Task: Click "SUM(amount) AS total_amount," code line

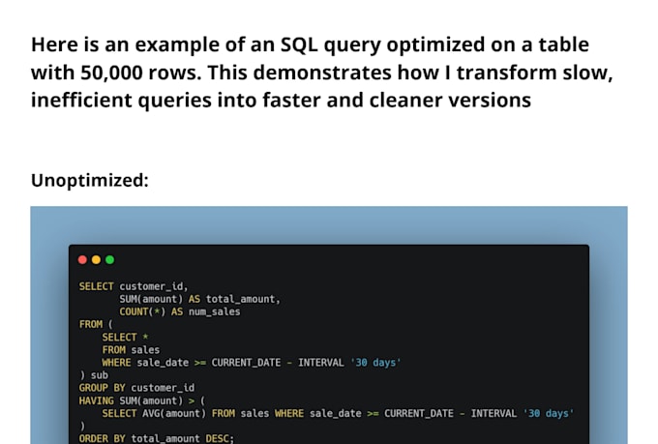Action: coord(199,299)
